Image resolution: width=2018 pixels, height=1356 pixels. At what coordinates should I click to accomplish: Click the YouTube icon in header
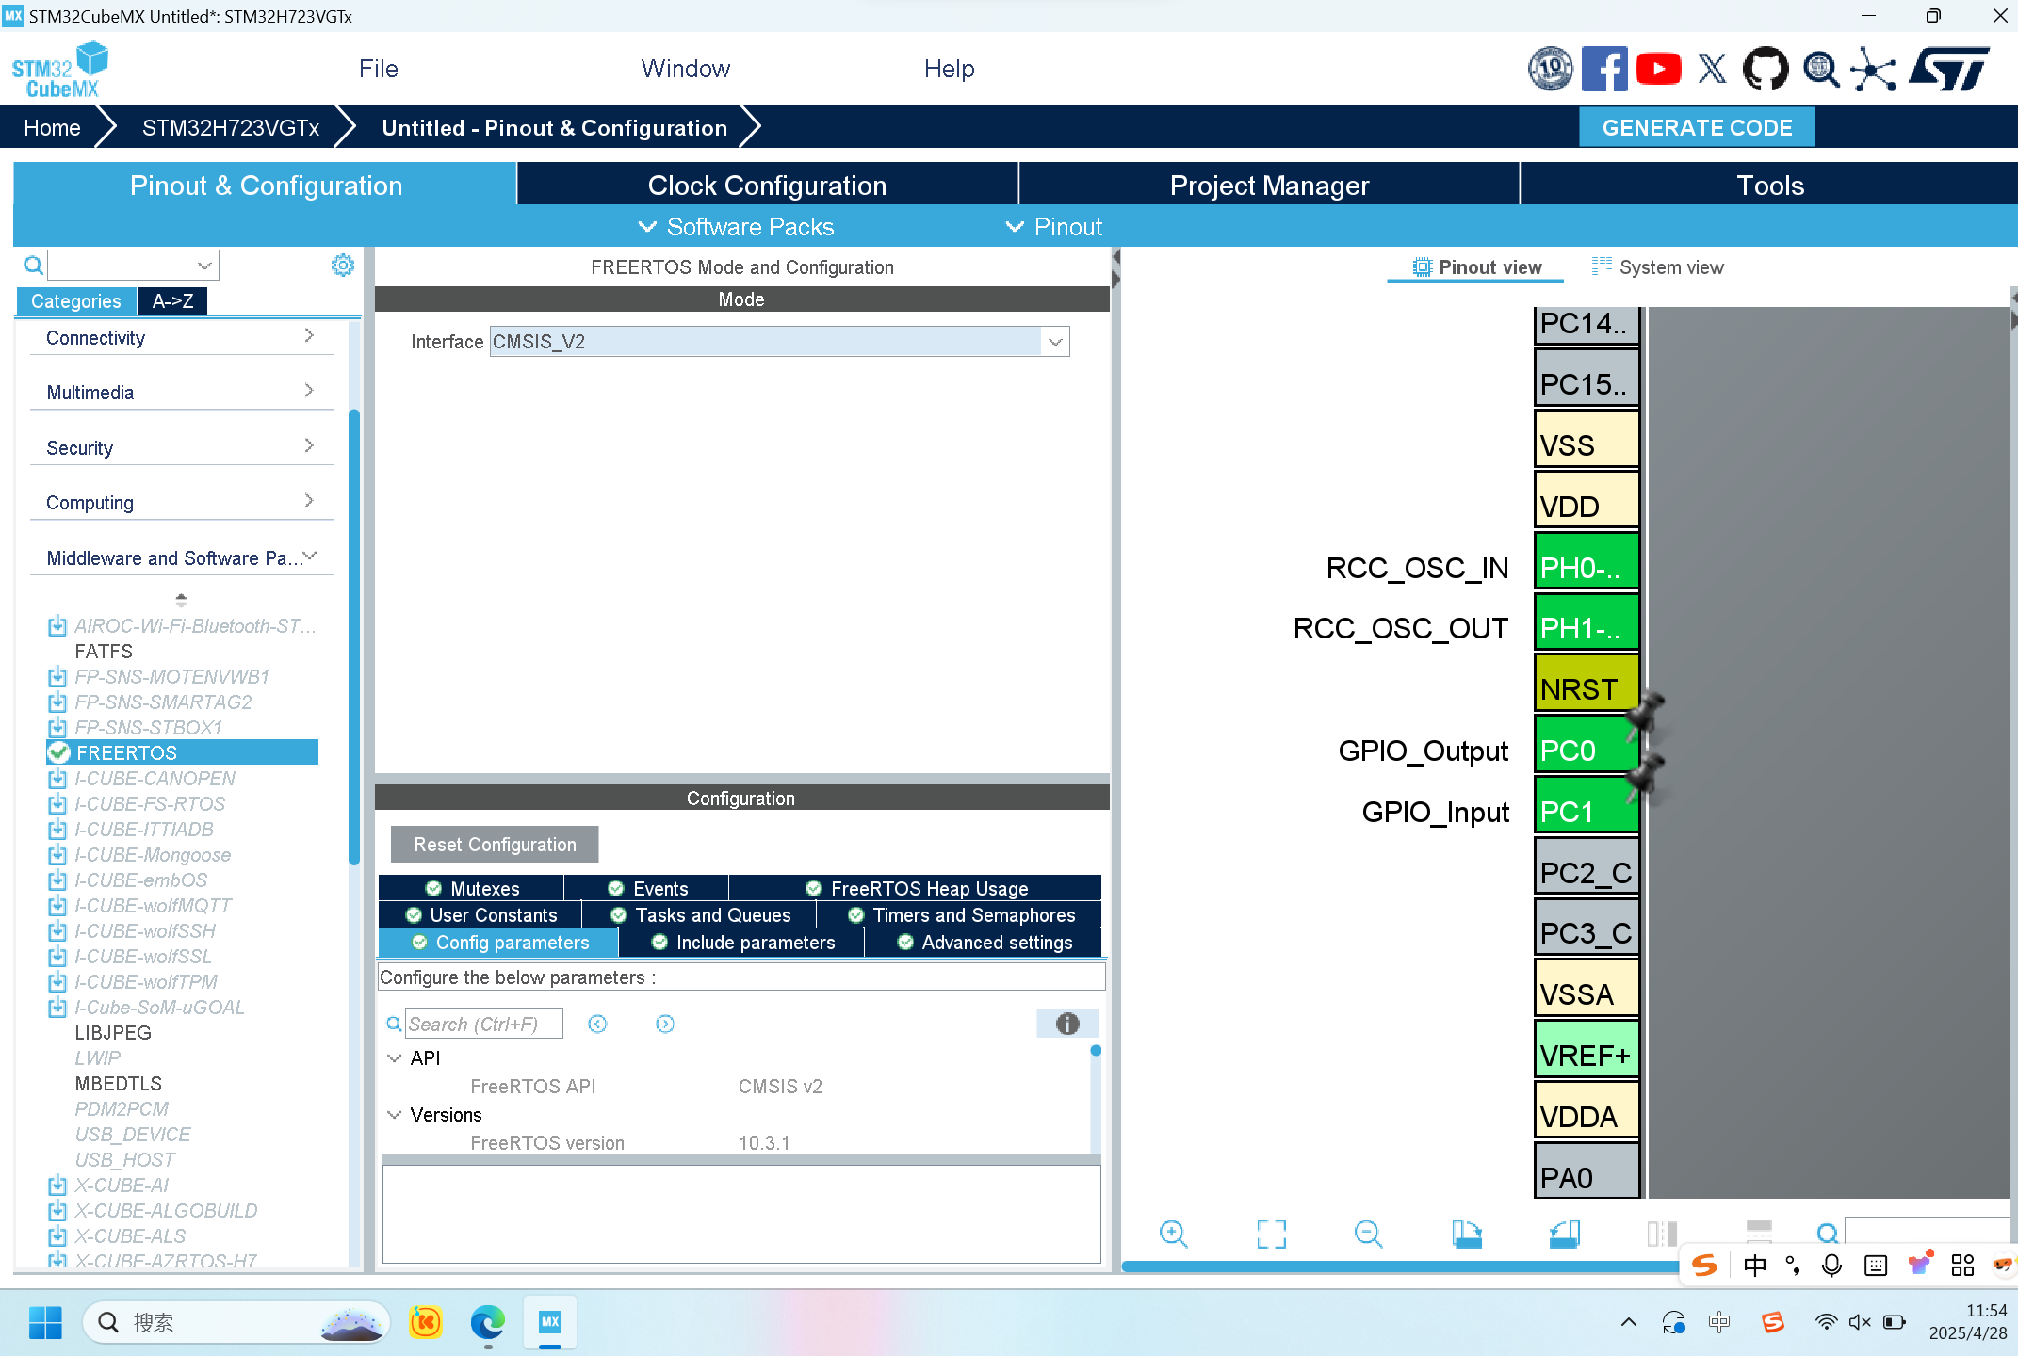point(1658,69)
